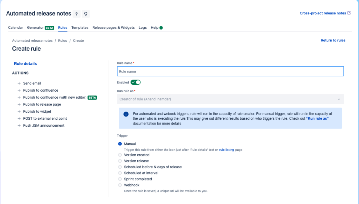Click the question mark help icon
The image size is (359, 204).
[76, 14]
